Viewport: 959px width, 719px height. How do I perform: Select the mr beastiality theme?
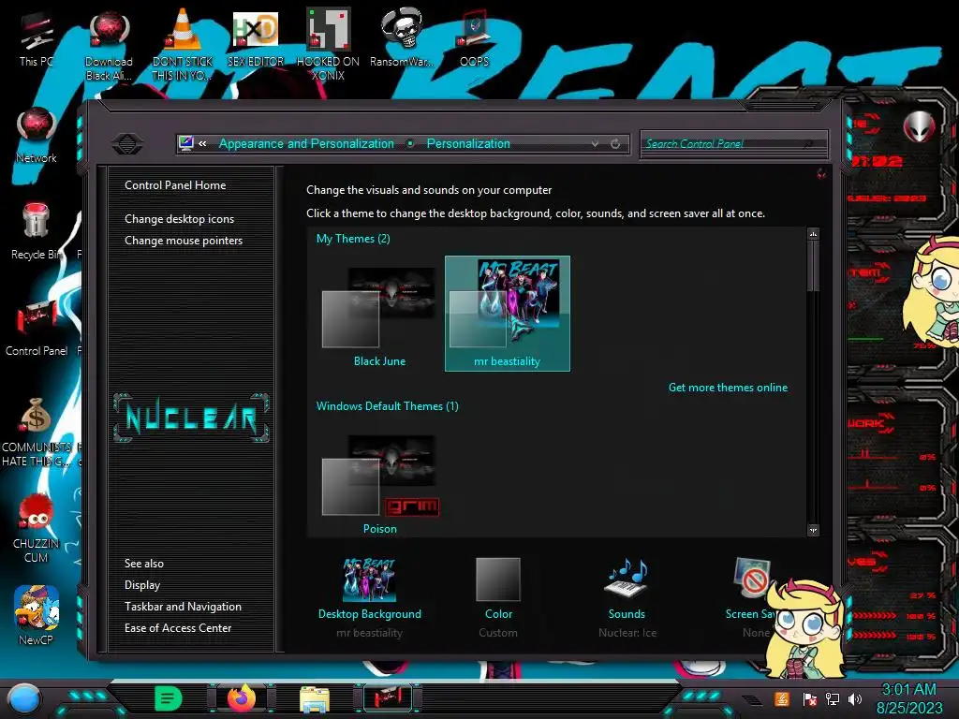(508, 313)
